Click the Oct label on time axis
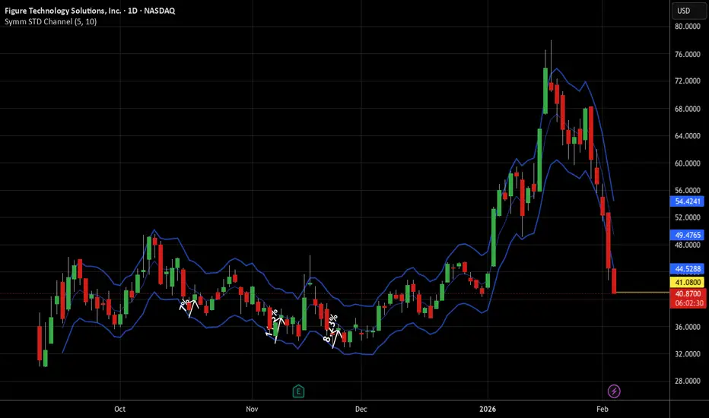 (x=120, y=409)
